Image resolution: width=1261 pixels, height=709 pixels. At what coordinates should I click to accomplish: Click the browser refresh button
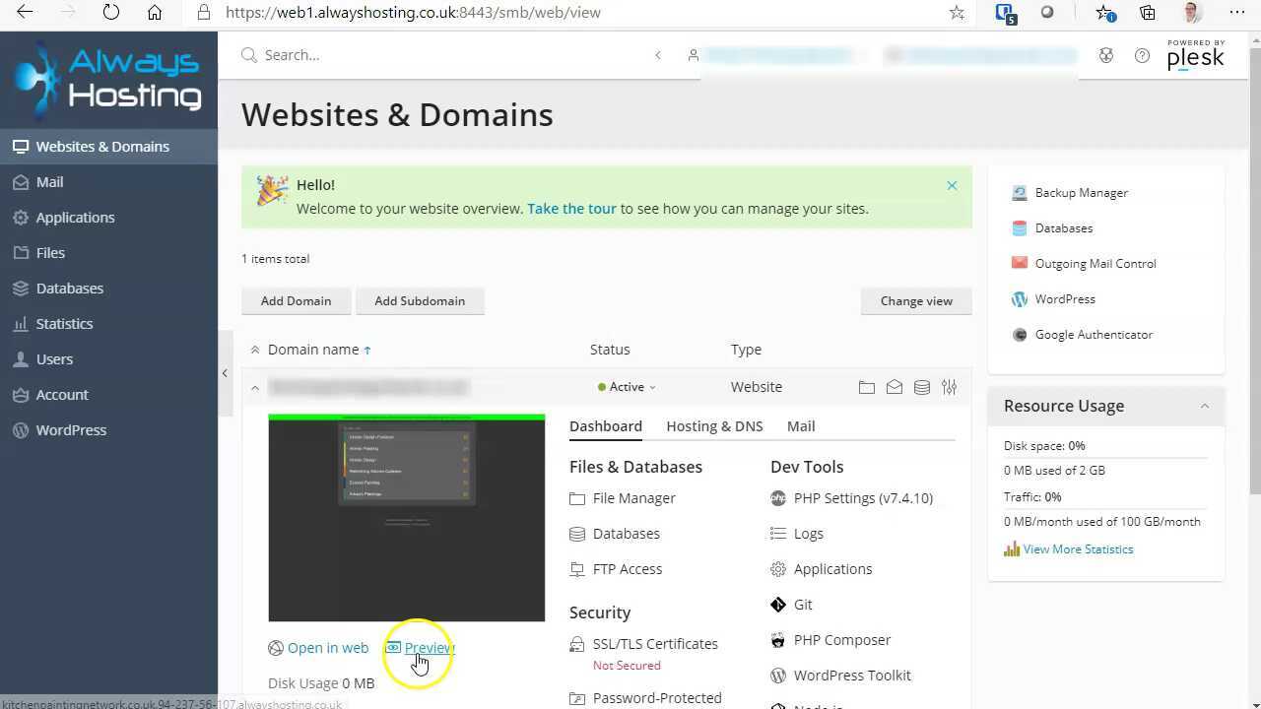point(111,13)
